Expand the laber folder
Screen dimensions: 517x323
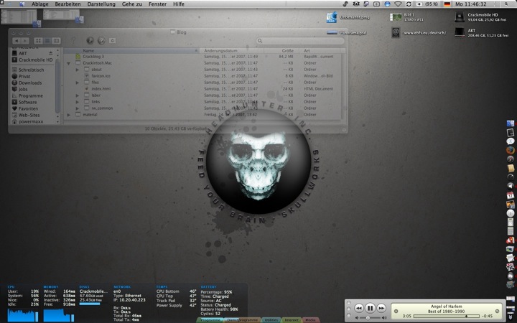(77, 95)
